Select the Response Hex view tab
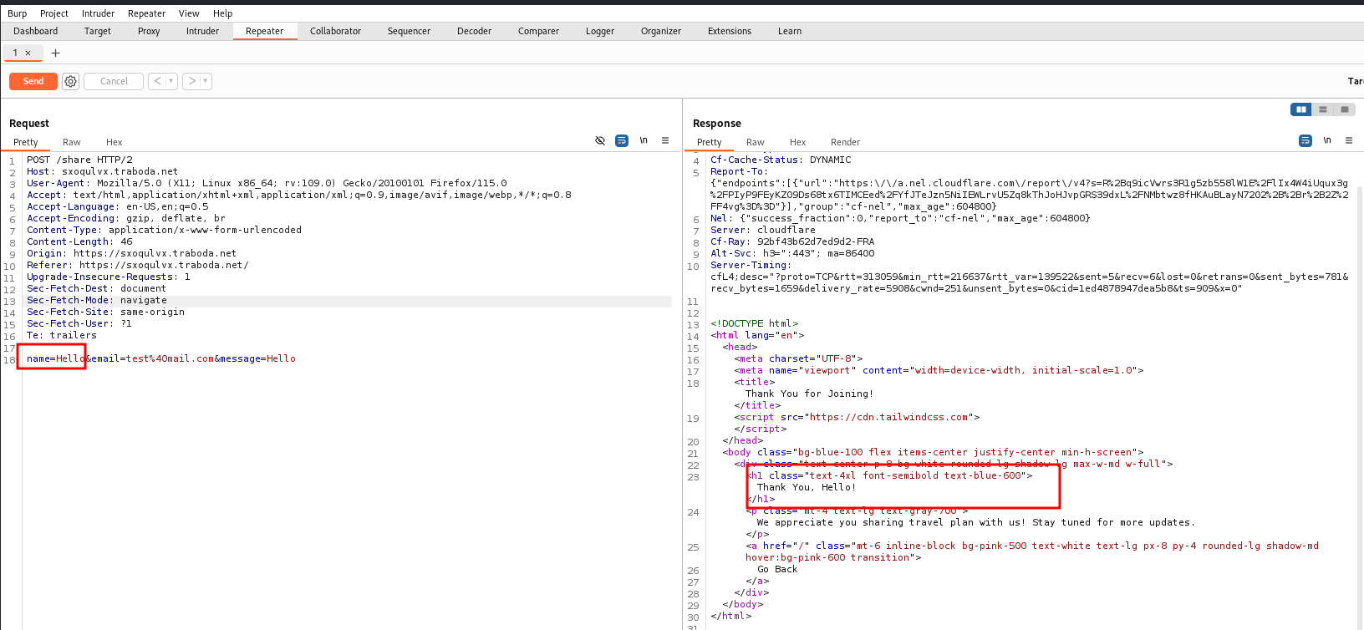This screenshot has height=630, width=1364. tap(798, 142)
